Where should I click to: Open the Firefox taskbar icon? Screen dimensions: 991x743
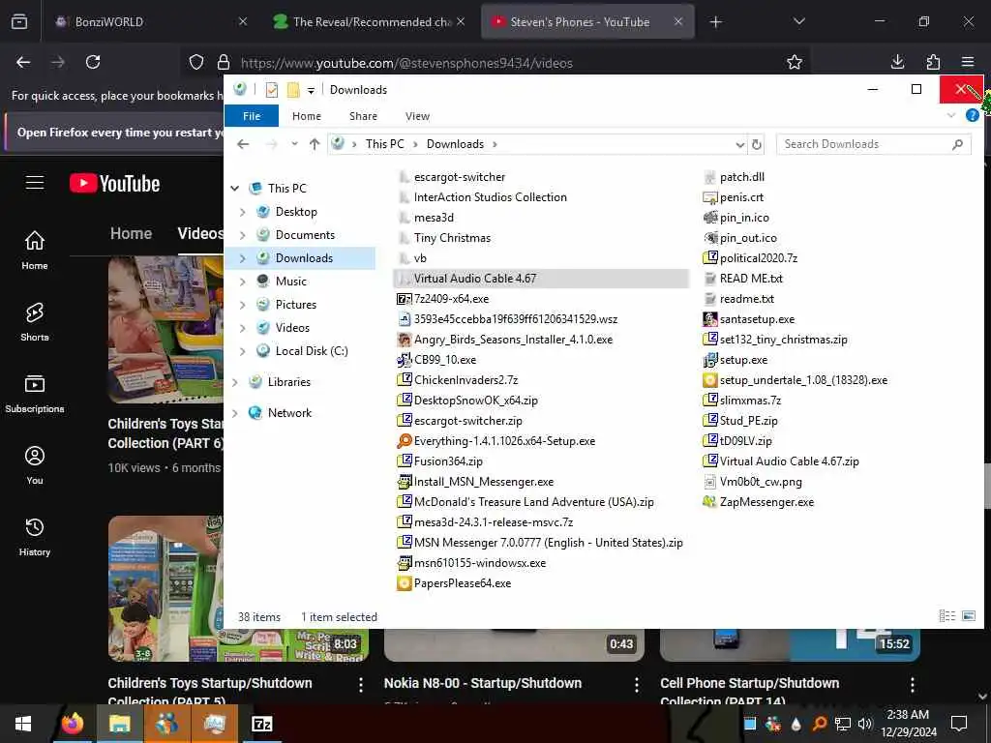point(73,724)
